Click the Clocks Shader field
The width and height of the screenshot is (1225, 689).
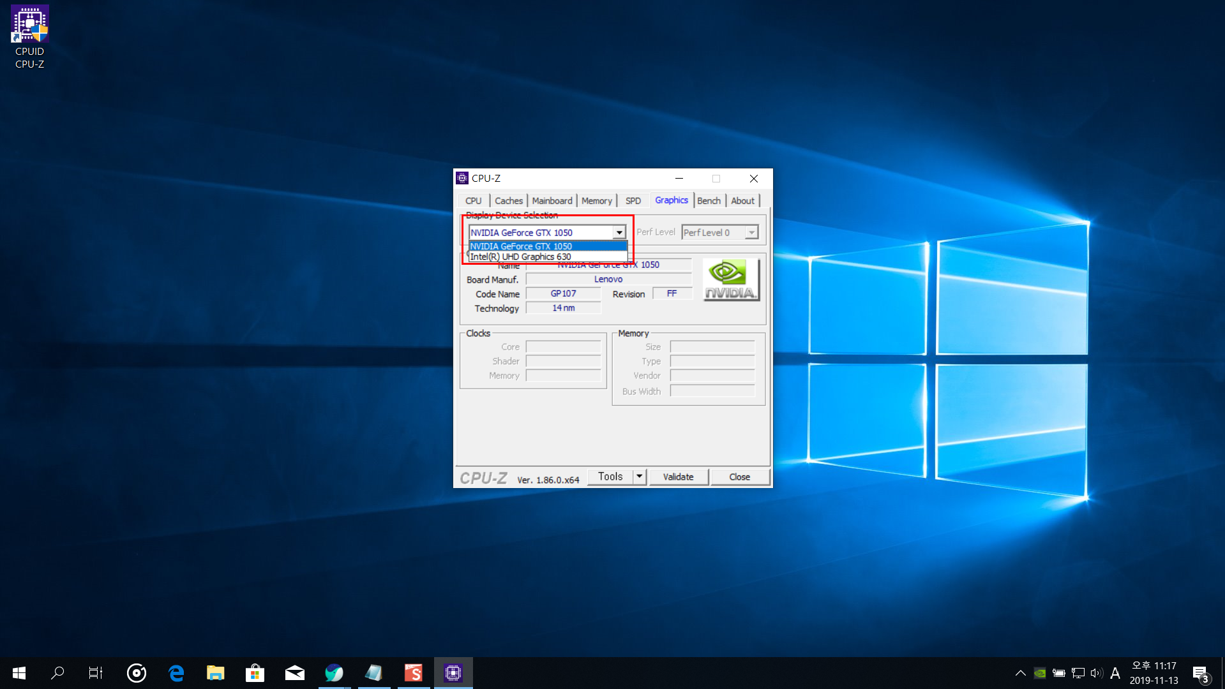pos(563,361)
